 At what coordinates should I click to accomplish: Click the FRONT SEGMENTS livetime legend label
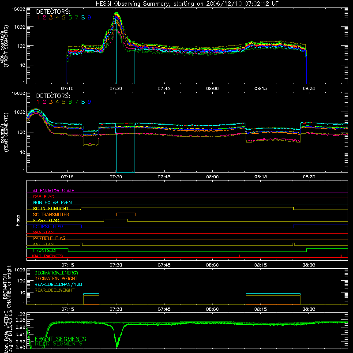[x=60, y=339]
